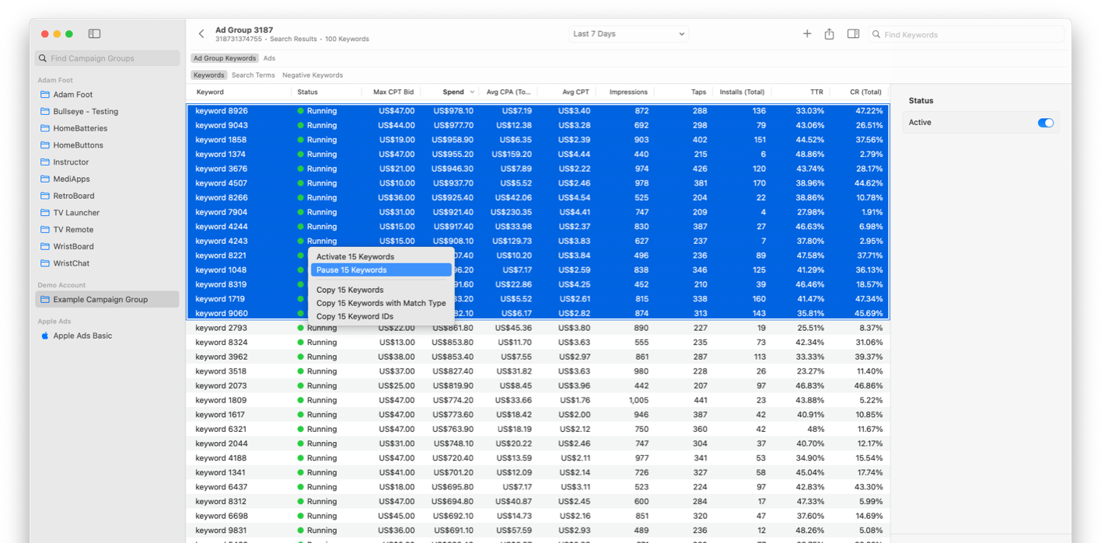
Task: Sort by Keyword column header
Action: (210, 92)
